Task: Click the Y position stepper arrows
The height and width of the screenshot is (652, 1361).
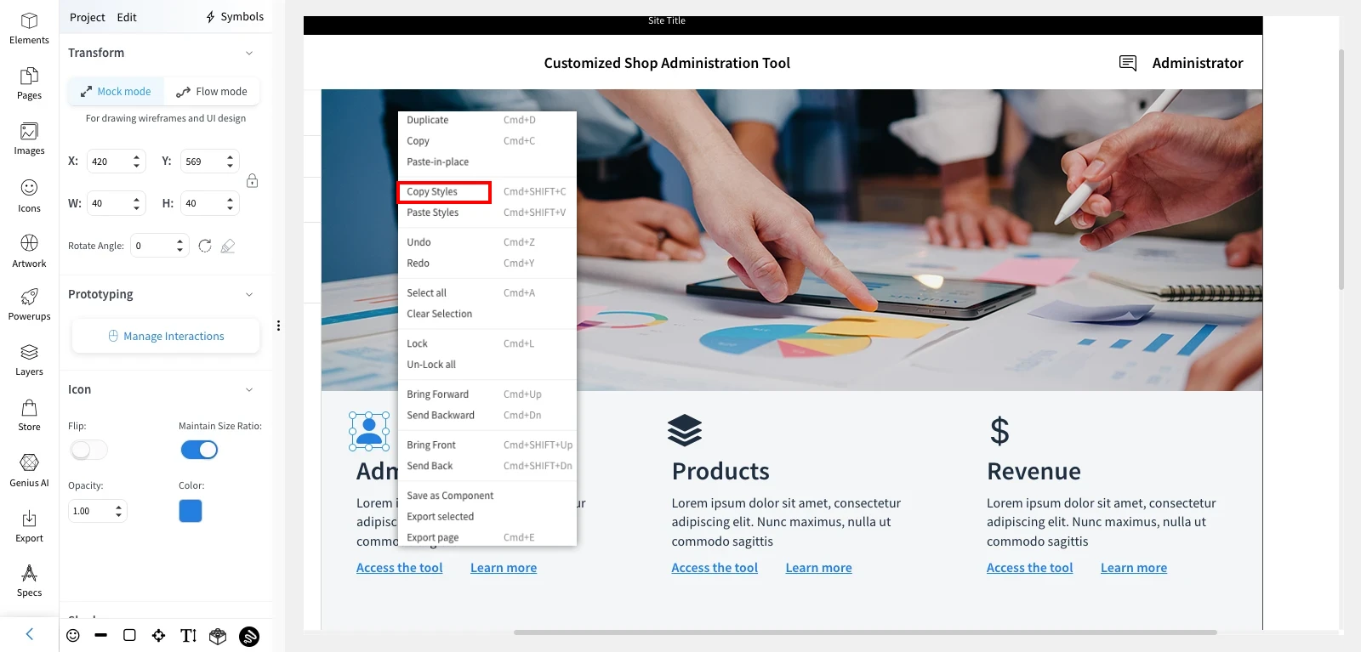Action: [230, 162]
